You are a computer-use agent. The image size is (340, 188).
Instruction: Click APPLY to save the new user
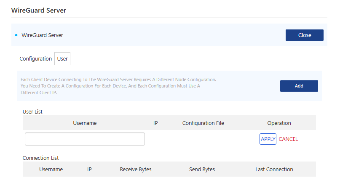coord(268,139)
